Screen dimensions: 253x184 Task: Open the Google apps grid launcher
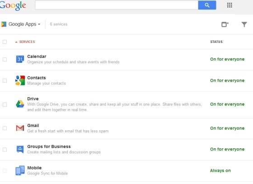click(230, 5)
